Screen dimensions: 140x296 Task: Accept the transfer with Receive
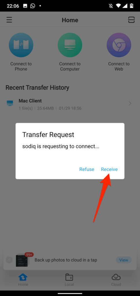point(109,169)
